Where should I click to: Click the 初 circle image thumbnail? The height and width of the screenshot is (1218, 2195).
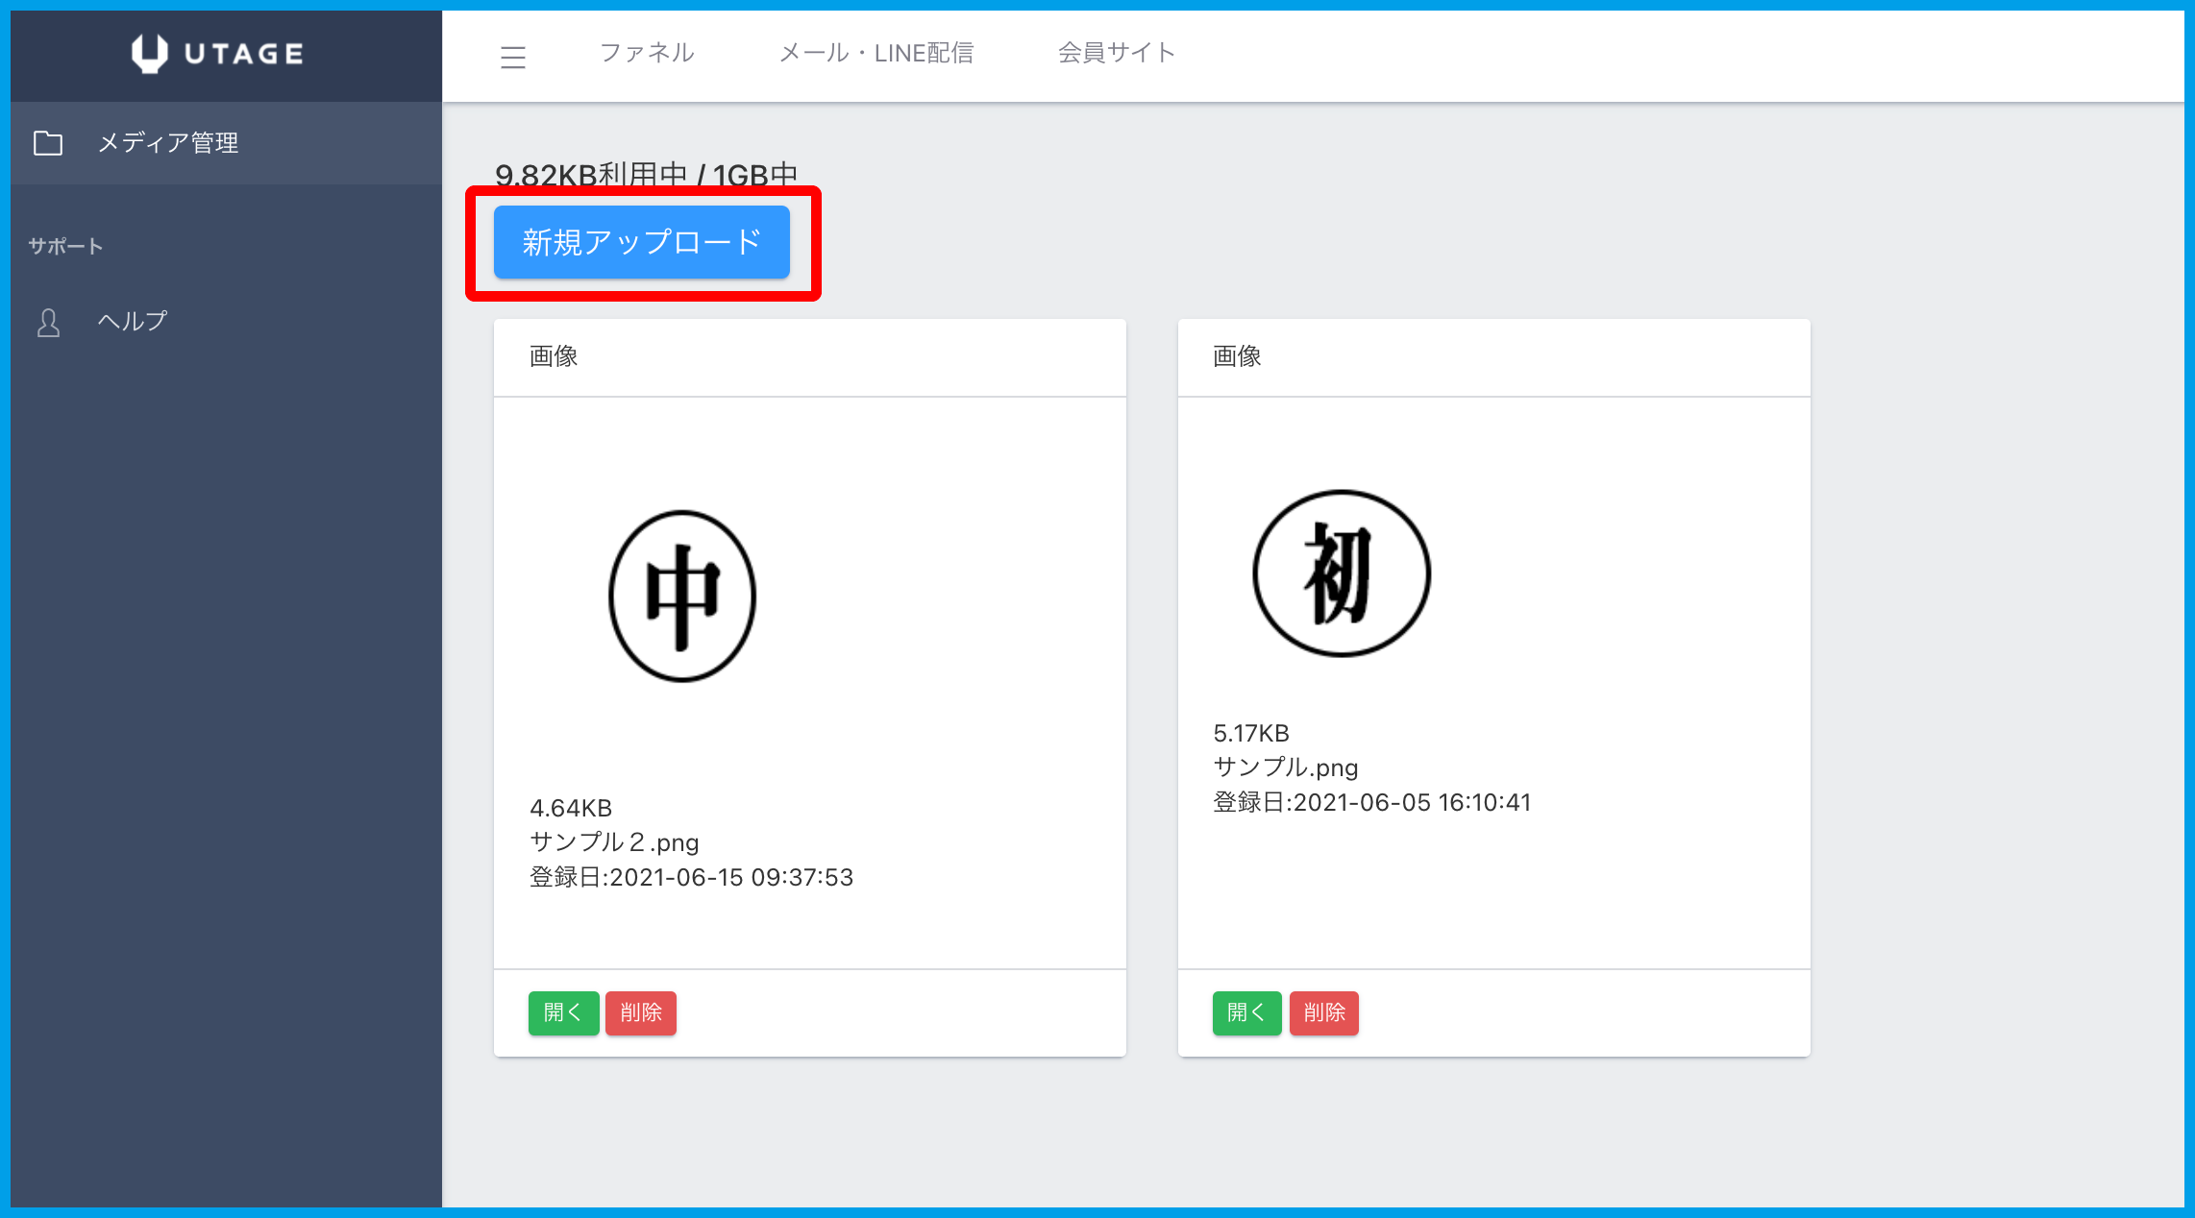pyautogui.click(x=1342, y=573)
